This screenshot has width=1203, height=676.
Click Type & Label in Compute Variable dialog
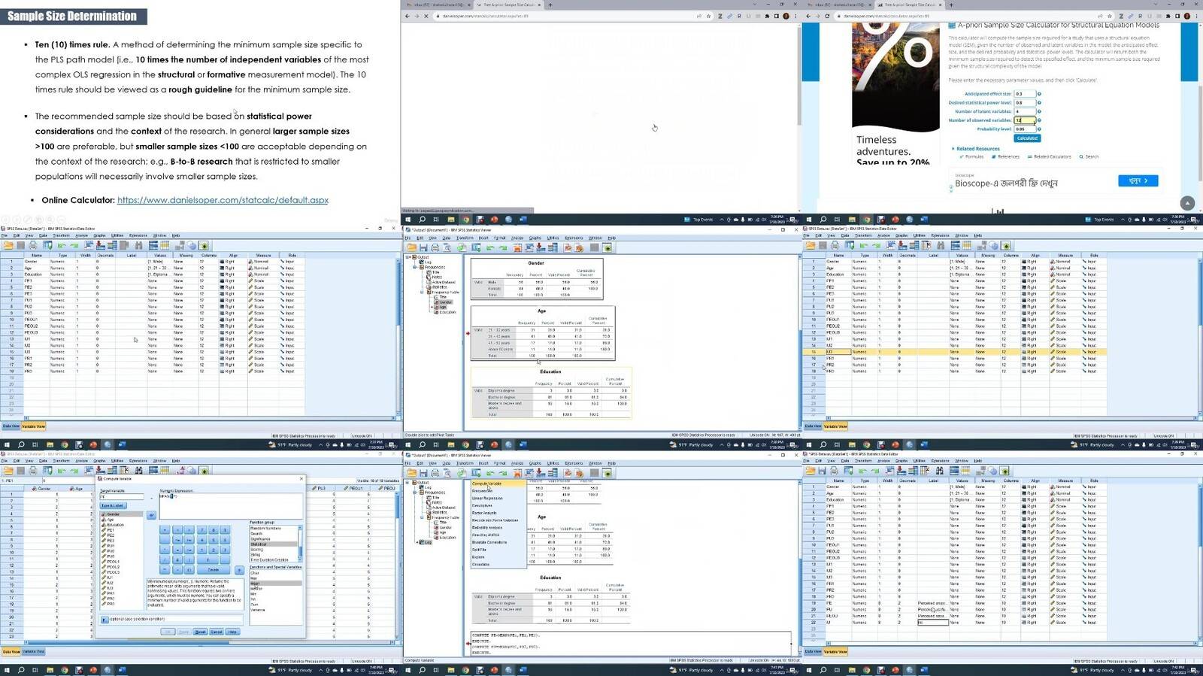coord(113,506)
